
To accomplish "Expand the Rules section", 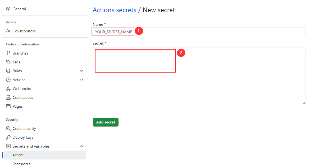I will (x=81, y=71).
